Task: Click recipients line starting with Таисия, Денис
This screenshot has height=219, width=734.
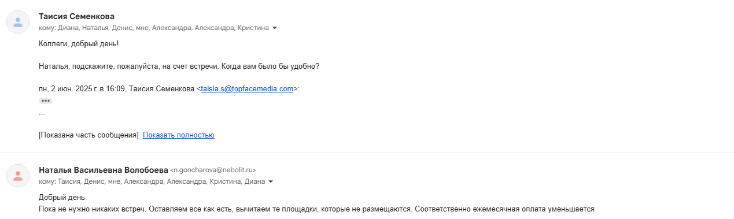Action: [152, 181]
